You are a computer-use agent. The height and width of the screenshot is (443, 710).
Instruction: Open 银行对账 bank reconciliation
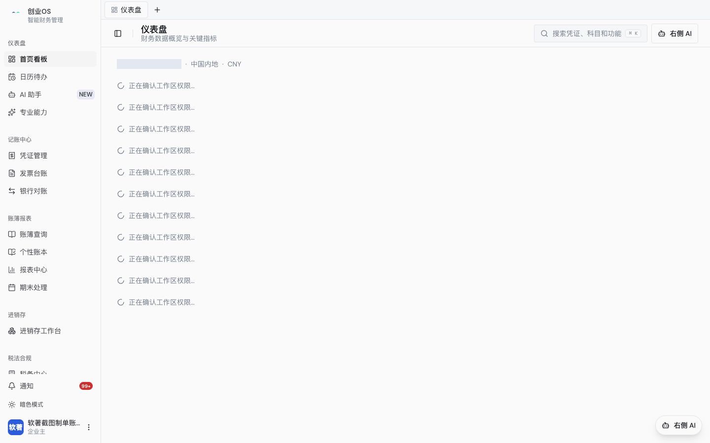[50, 191]
